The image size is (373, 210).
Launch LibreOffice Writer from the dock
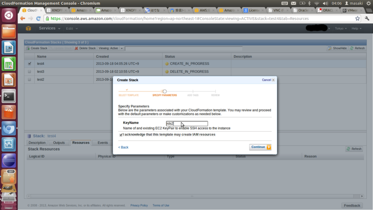tap(9, 48)
